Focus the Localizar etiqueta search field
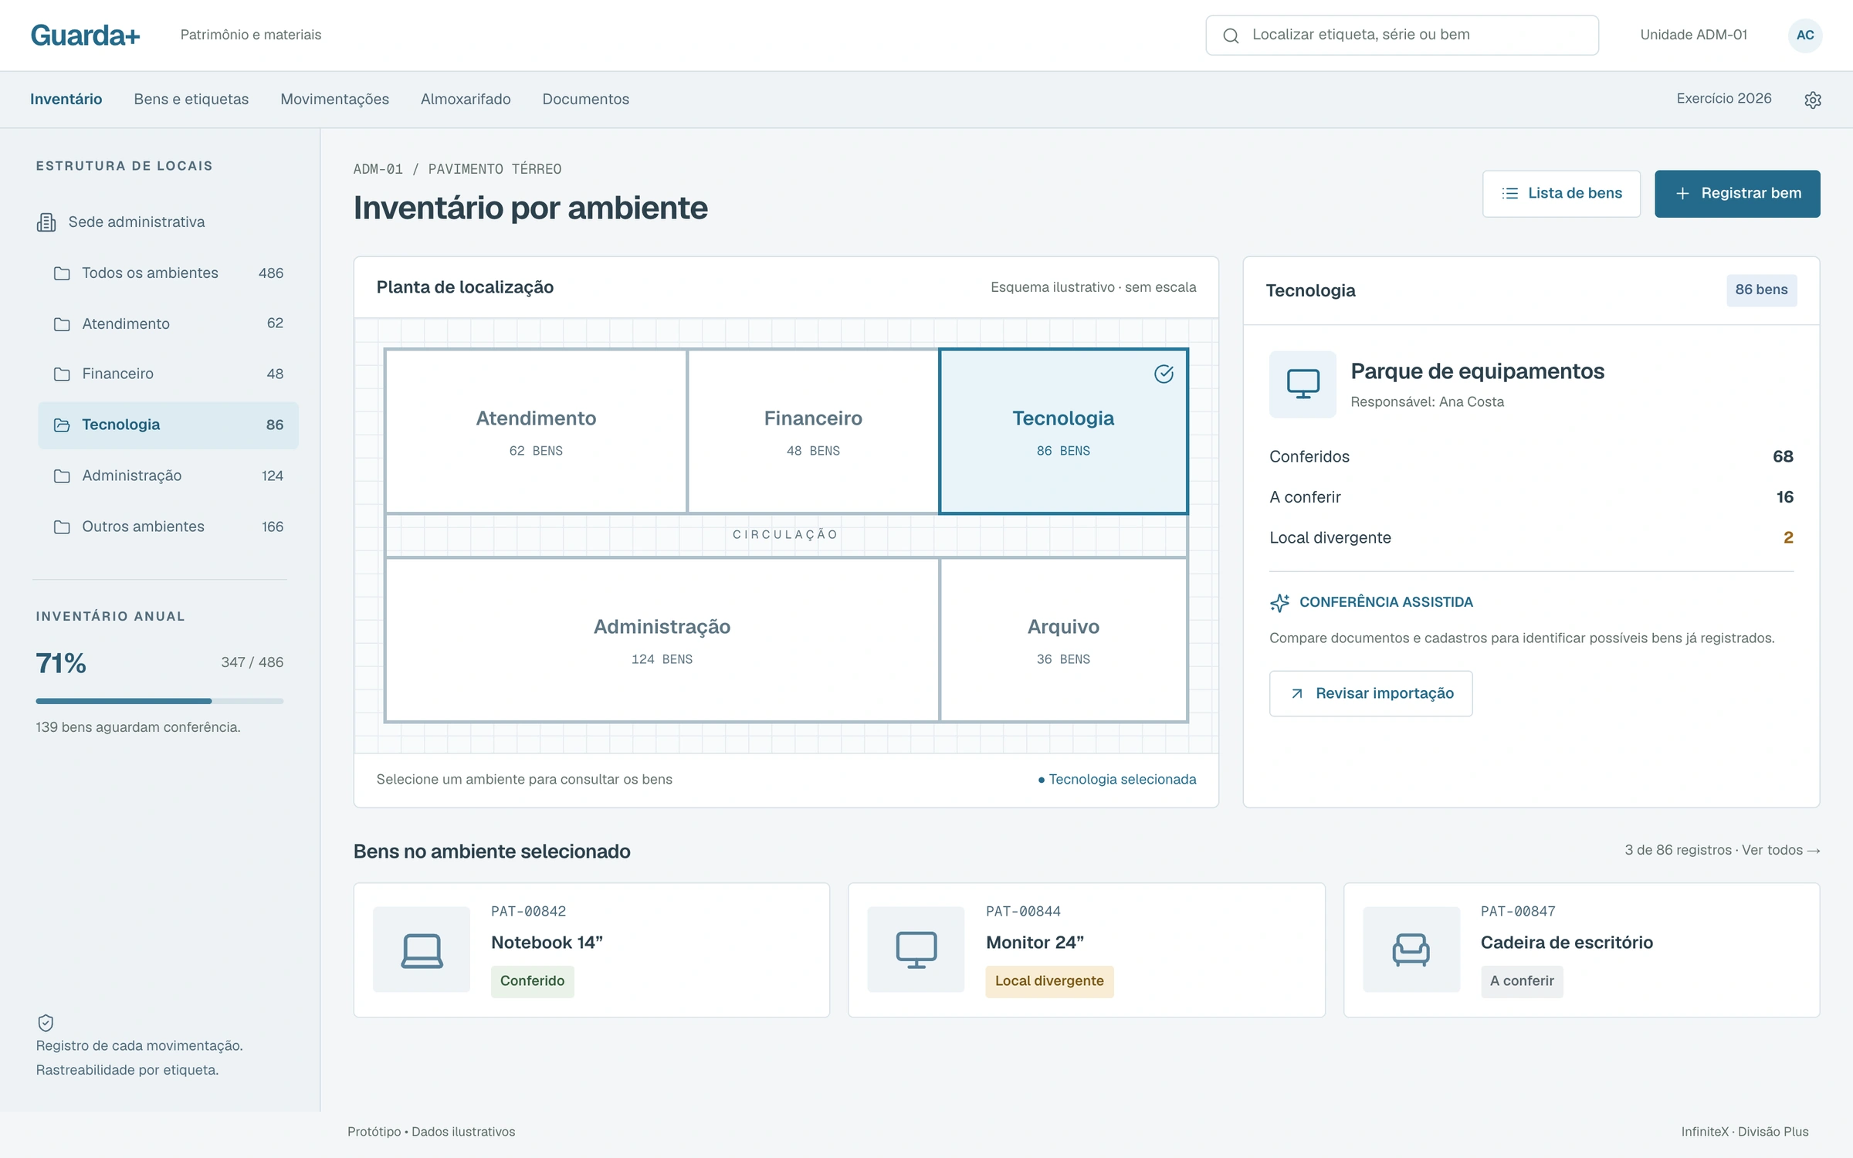Image resolution: width=1853 pixels, height=1158 pixels. 1401,36
